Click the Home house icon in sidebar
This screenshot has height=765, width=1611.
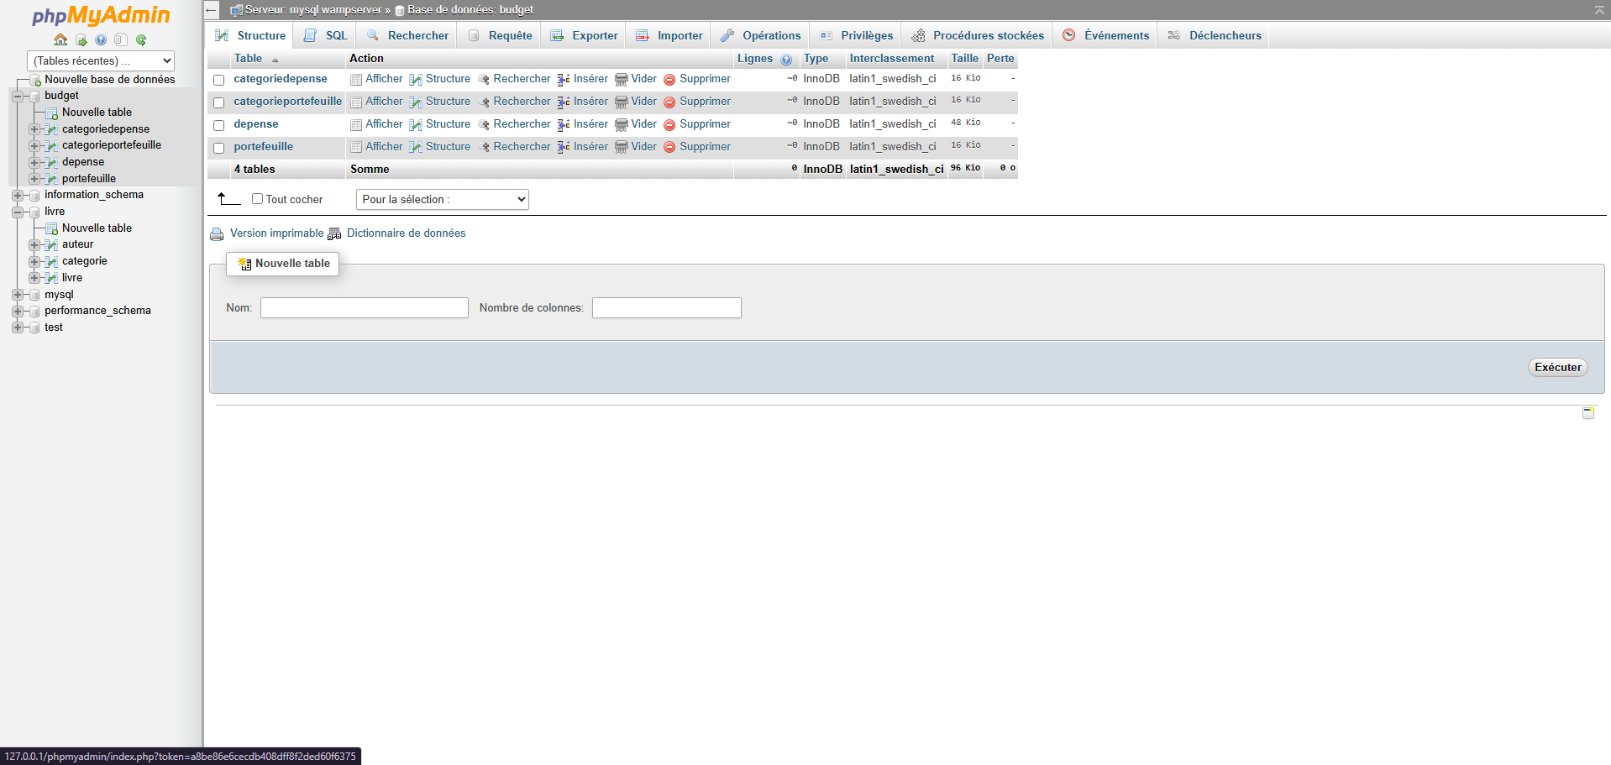[60, 39]
